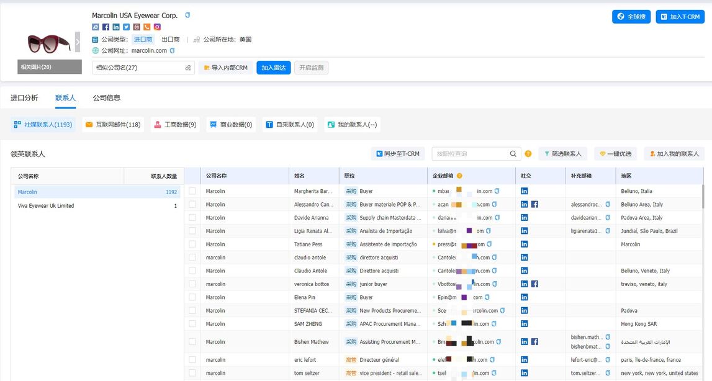Click info icon next to 企业邮箱 header
Viewport: 712px width, 381px height.
pyautogui.click(x=459, y=176)
